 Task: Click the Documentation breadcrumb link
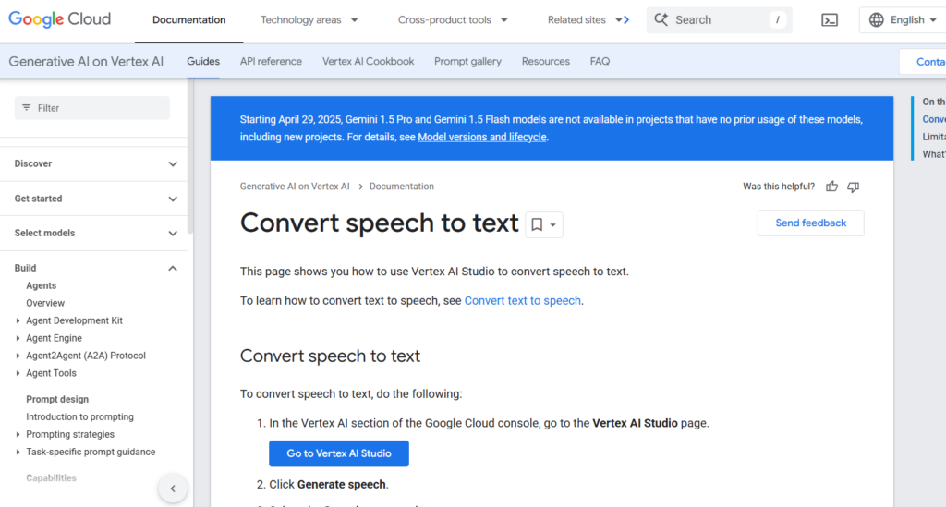pos(402,187)
